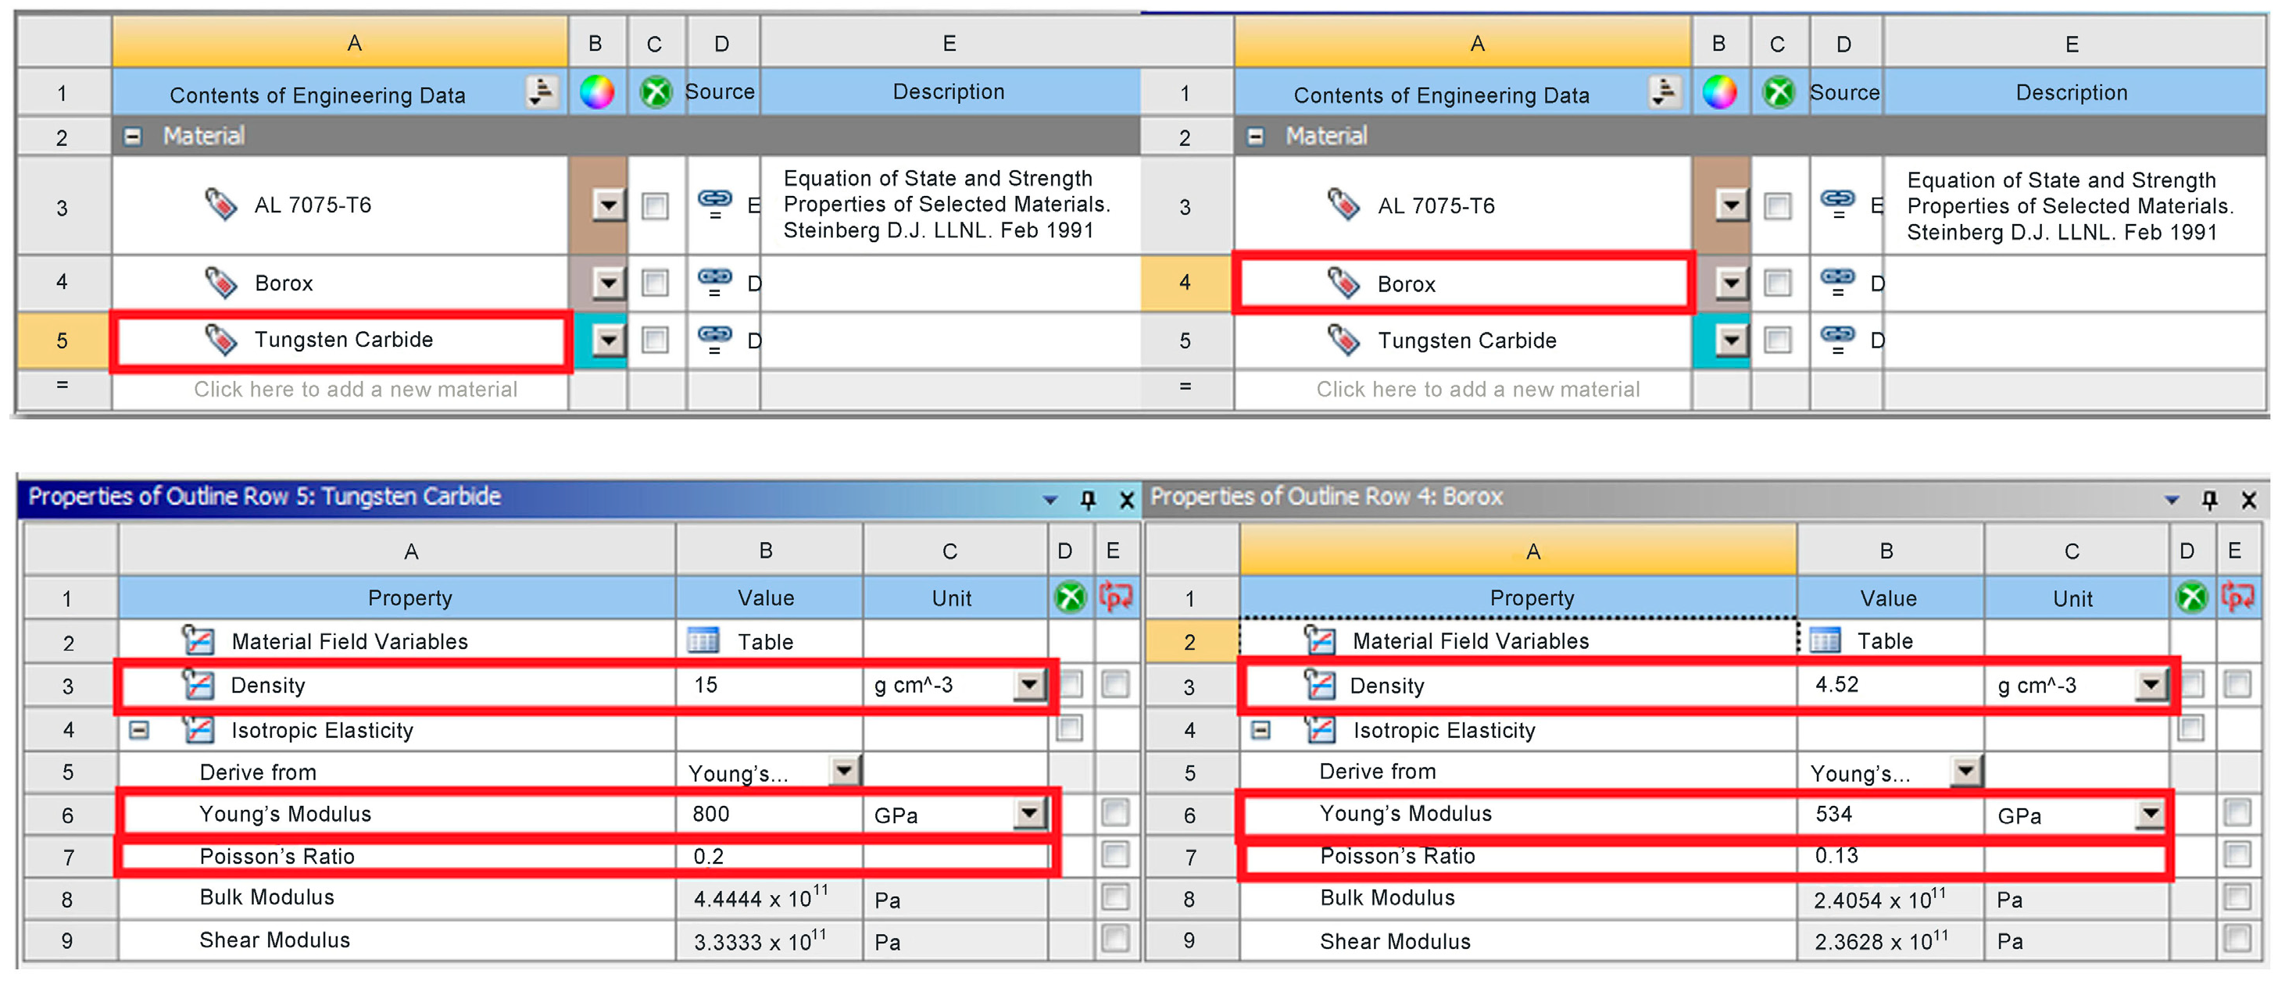The height and width of the screenshot is (984, 2278).
Task: Toggle suppress checkbox for AL 7075-T6 in right outline
Action: click(x=1778, y=206)
